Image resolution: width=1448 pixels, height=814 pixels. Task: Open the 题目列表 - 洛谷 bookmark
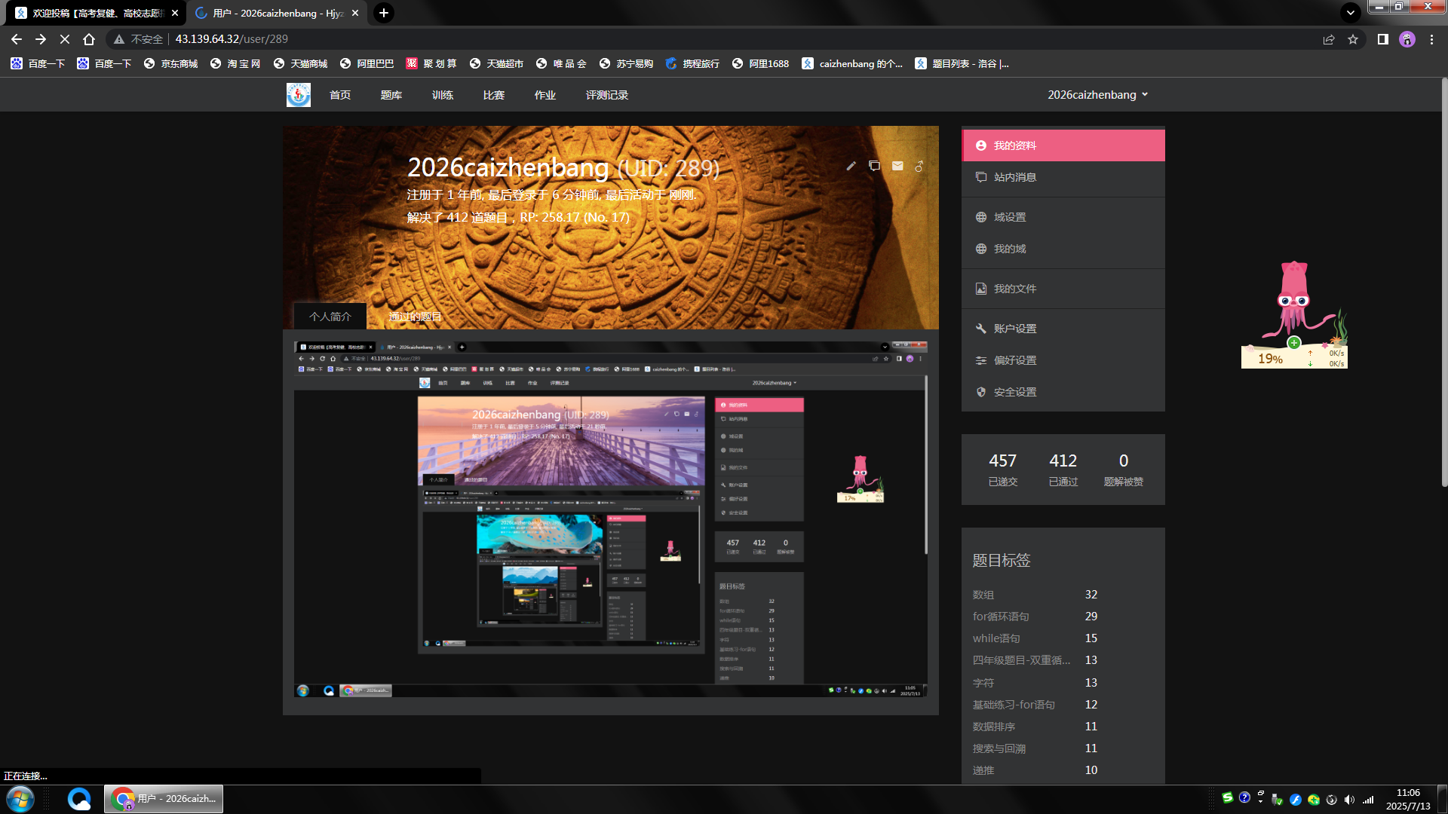tap(962, 63)
